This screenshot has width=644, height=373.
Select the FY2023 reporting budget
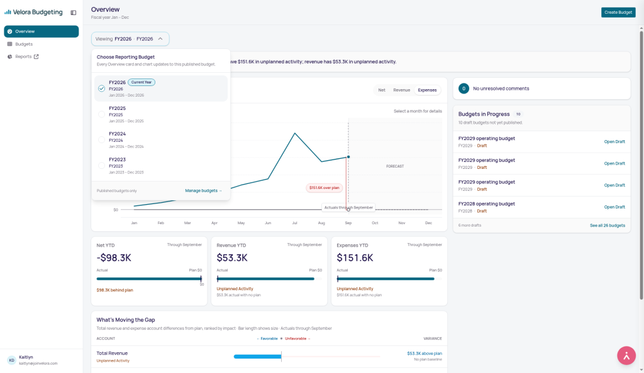[x=160, y=166]
